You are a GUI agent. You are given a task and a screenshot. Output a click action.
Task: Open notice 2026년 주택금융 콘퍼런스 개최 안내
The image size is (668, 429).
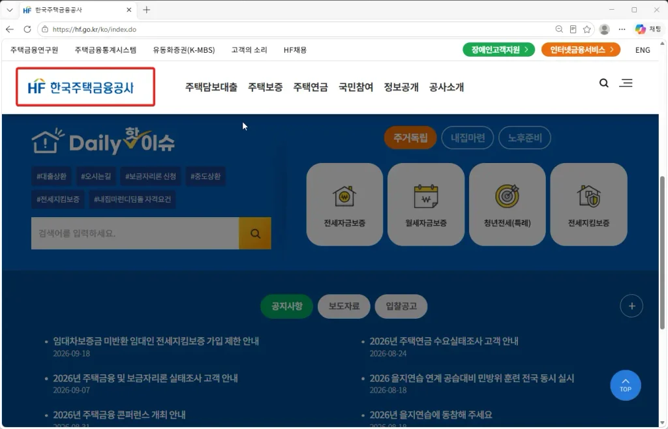119,415
